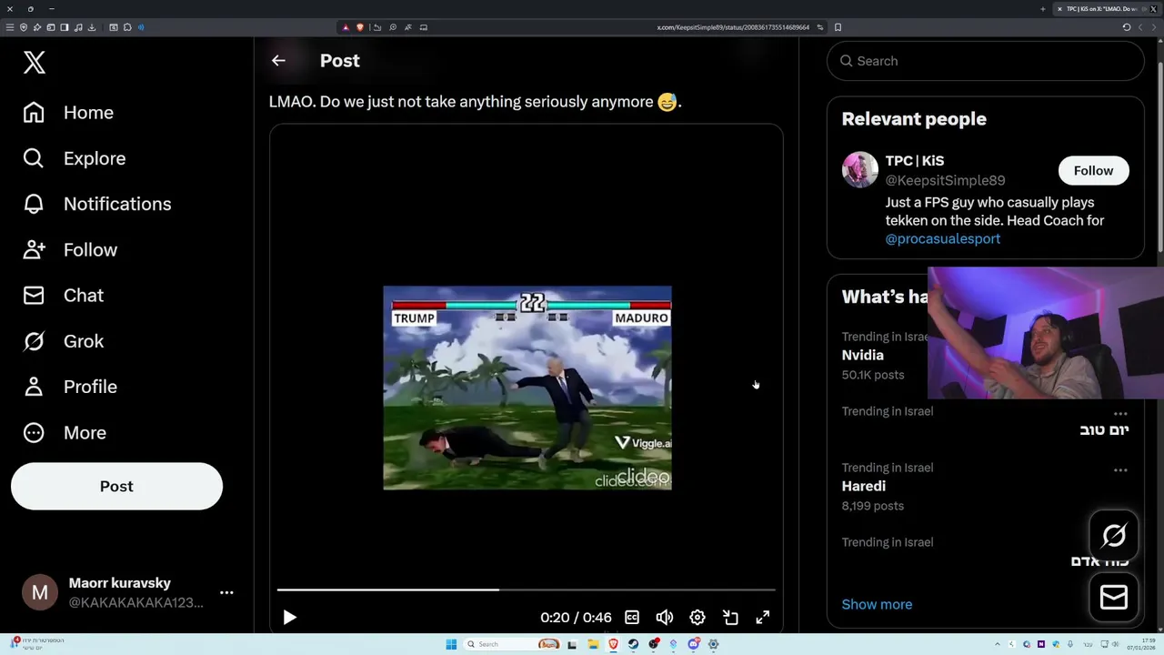
Task: Open options for the יום טוב trend
Action: pyautogui.click(x=1120, y=413)
